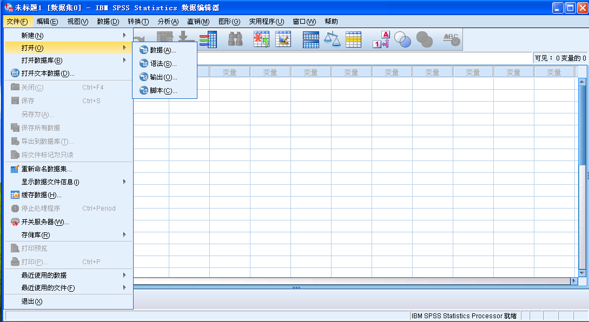Click the Insert Variable toolbar icon
The height and width of the screenshot is (322, 589).
[x=283, y=39]
